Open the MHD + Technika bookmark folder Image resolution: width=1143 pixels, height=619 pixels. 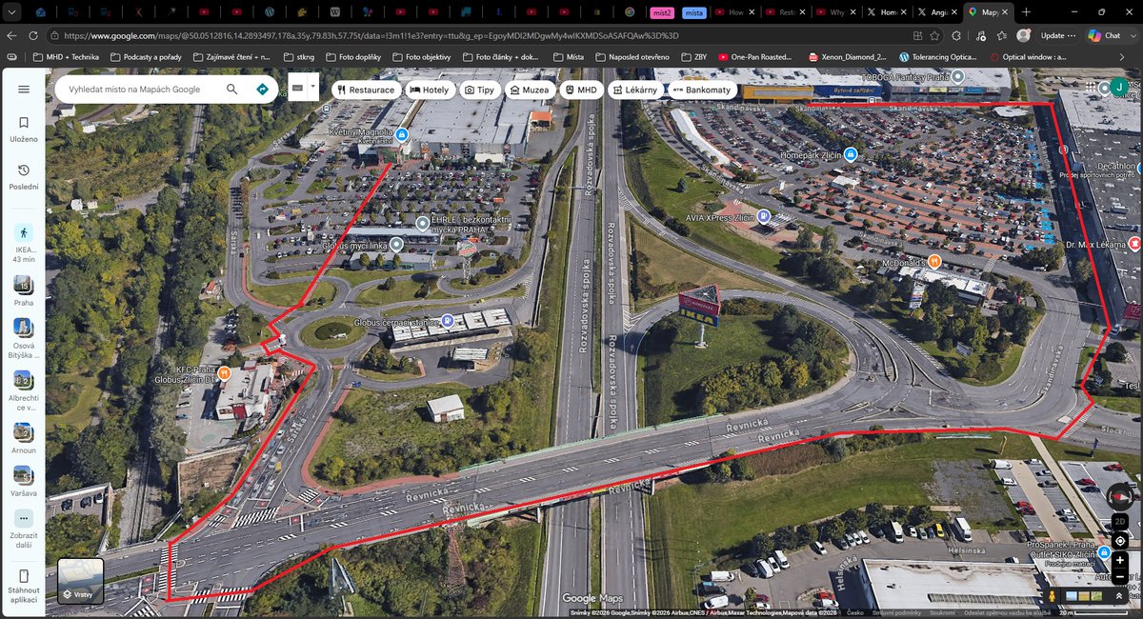65,56
